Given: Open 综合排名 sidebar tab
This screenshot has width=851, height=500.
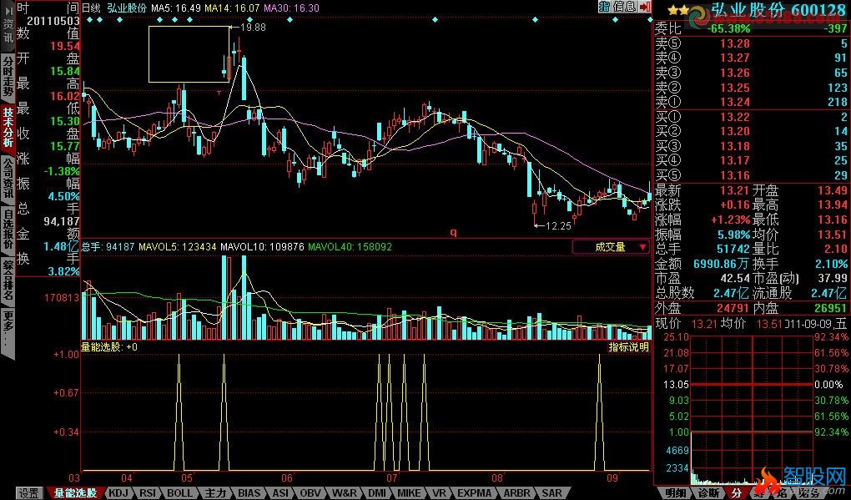Looking at the screenshot, I should click(8, 280).
